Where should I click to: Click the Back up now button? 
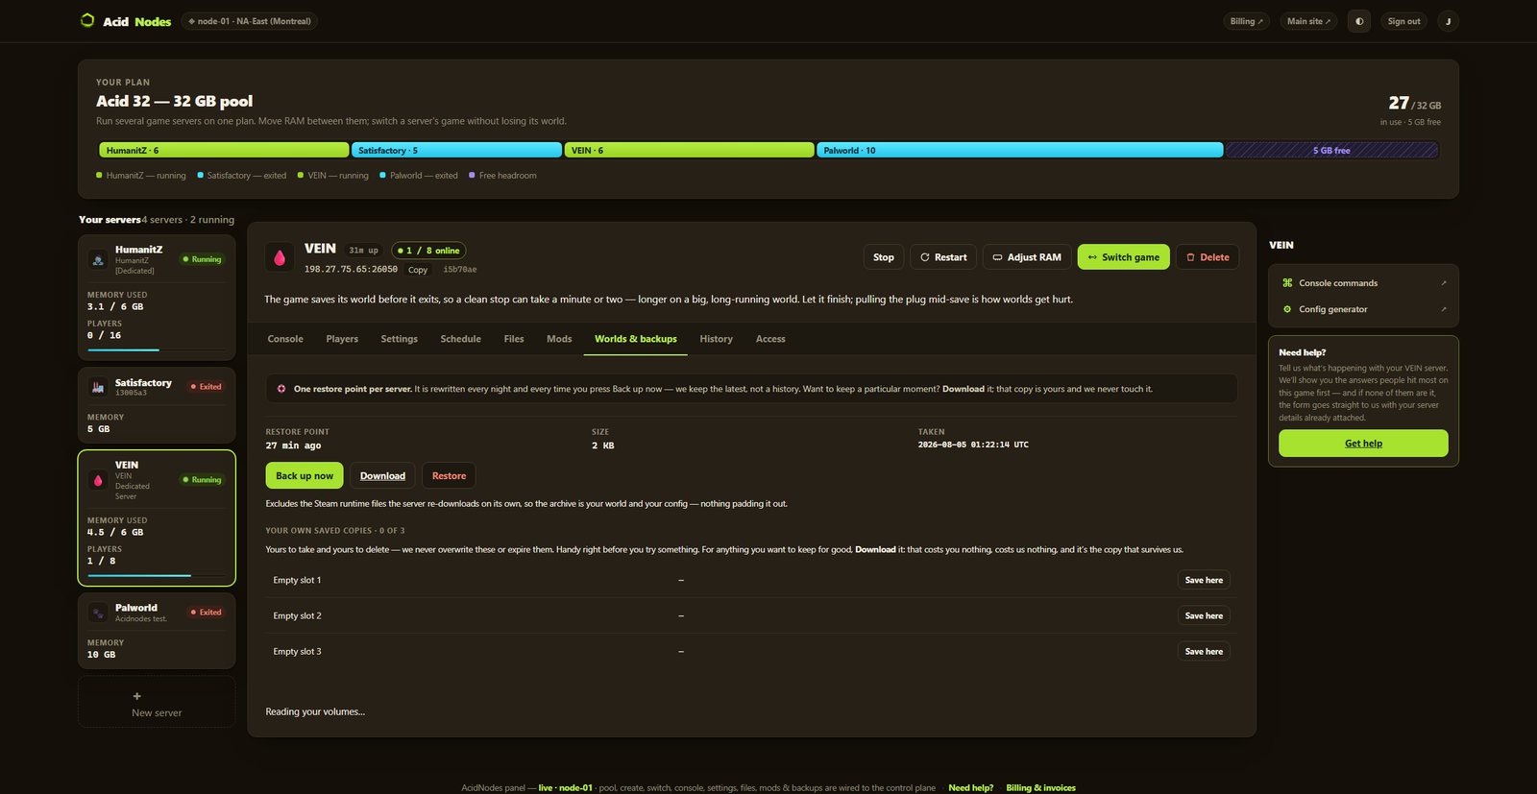[305, 476]
